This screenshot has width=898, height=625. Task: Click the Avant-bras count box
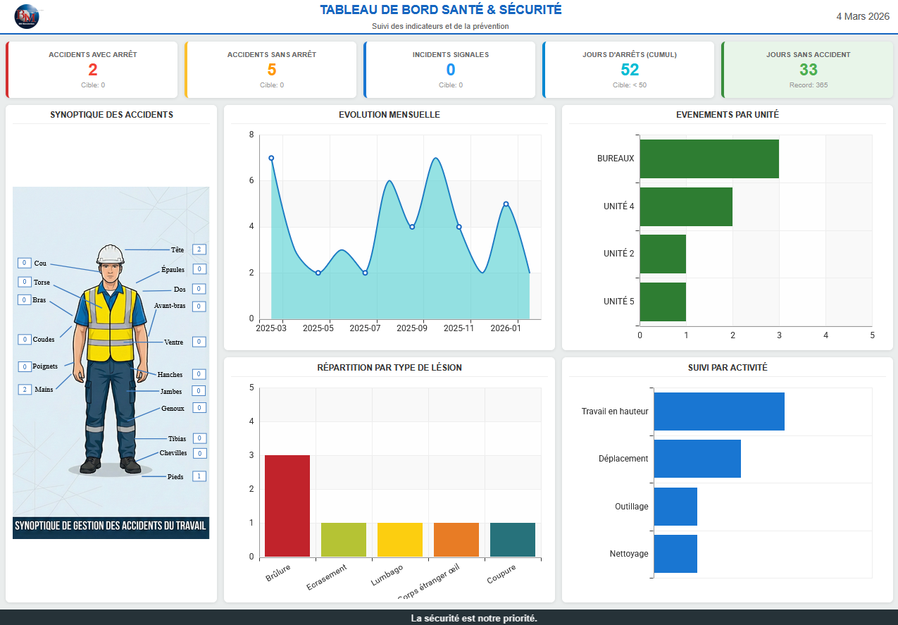click(199, 307)
